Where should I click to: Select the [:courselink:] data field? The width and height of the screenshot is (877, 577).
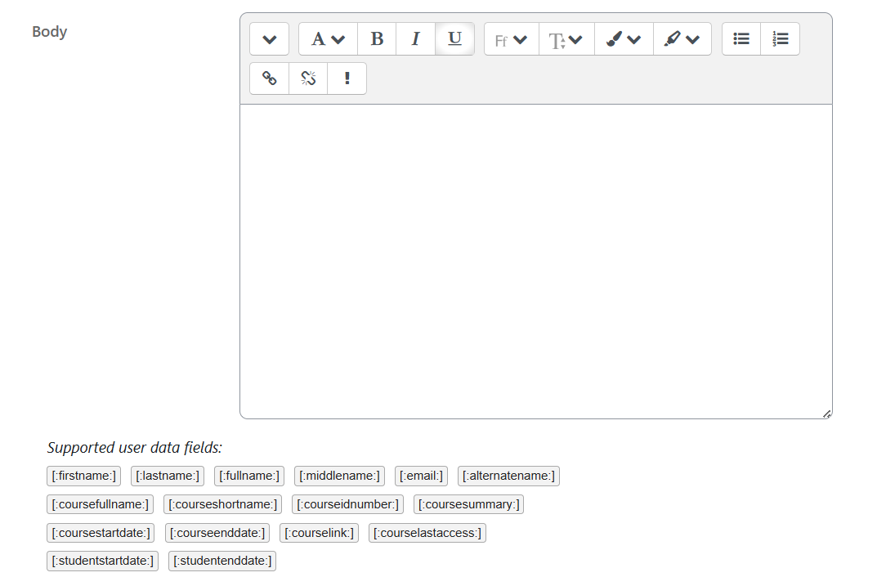pos(319,533)
